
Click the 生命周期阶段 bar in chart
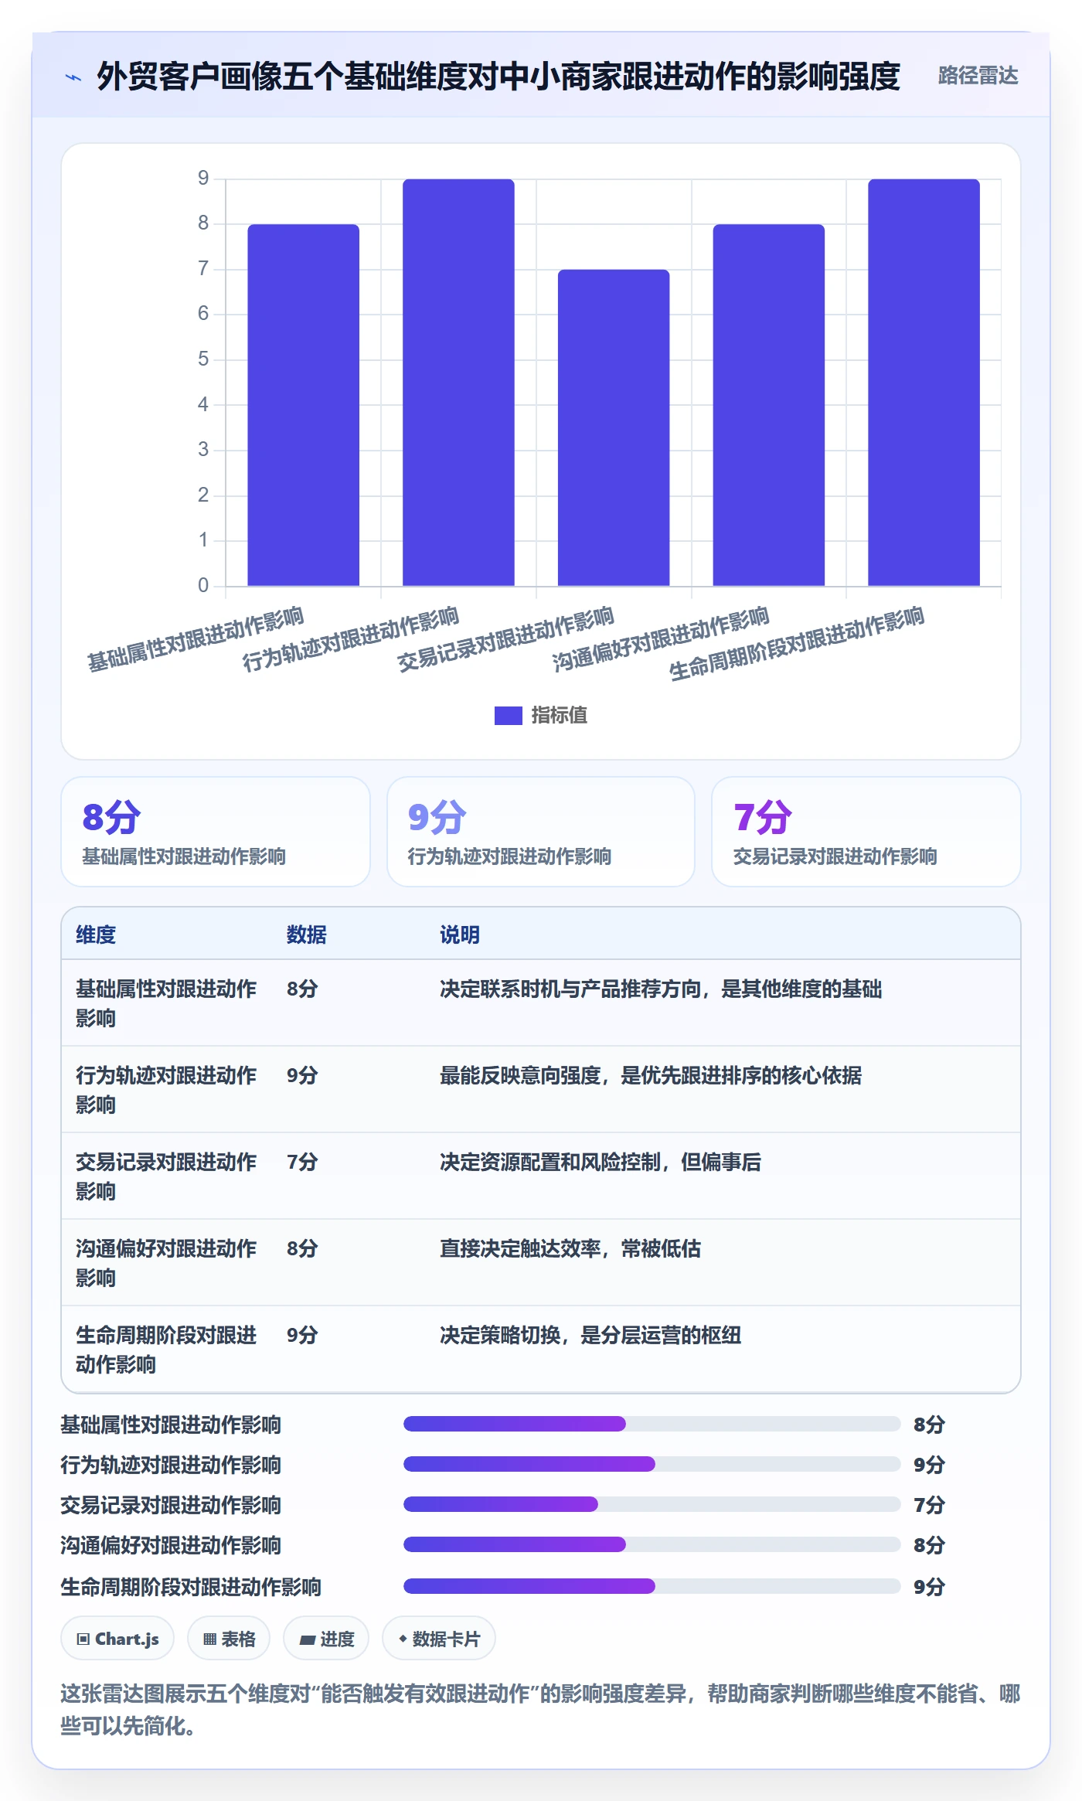click(x=924, y=382)
